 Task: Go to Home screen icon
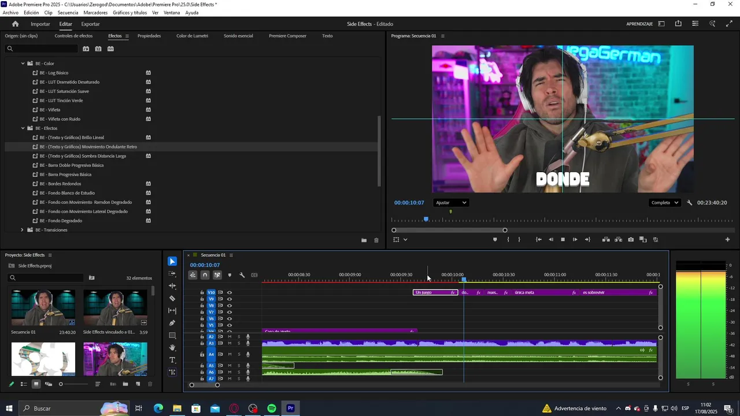15,24
